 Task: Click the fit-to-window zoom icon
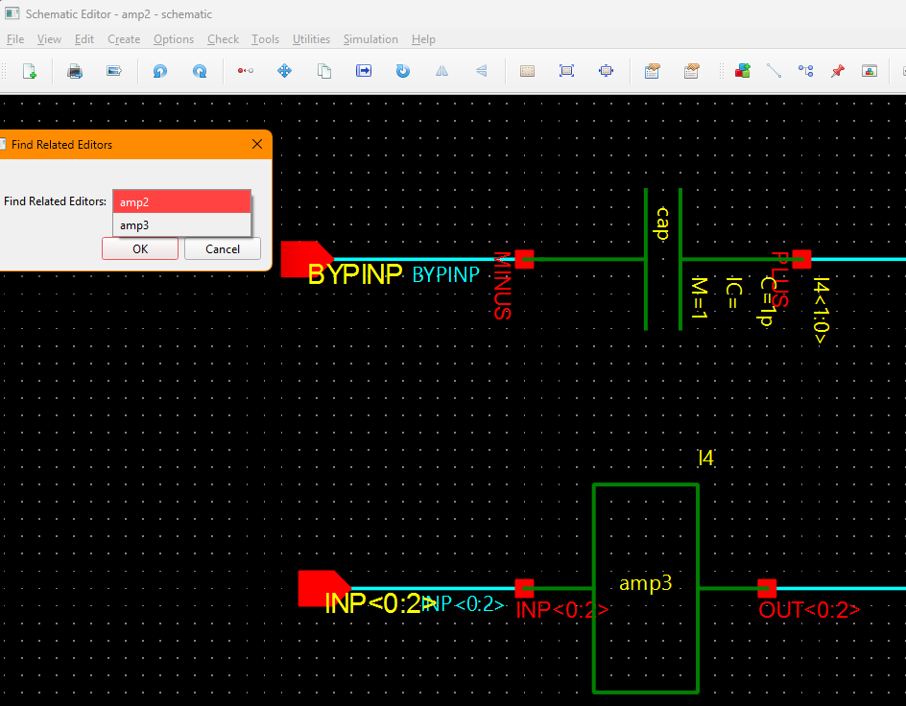click(x=566, y=71)
